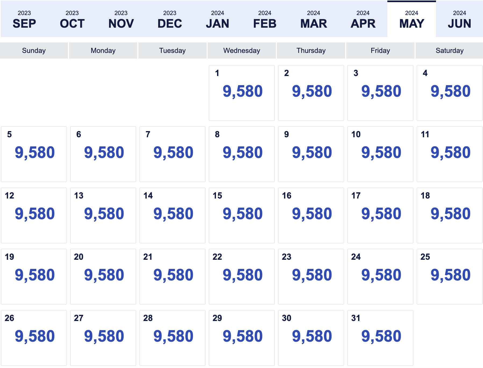Go to the DEC 2023 month tab
Image resolution: width=483 pixels, height=368 pixels.
(x=170, y=19)
